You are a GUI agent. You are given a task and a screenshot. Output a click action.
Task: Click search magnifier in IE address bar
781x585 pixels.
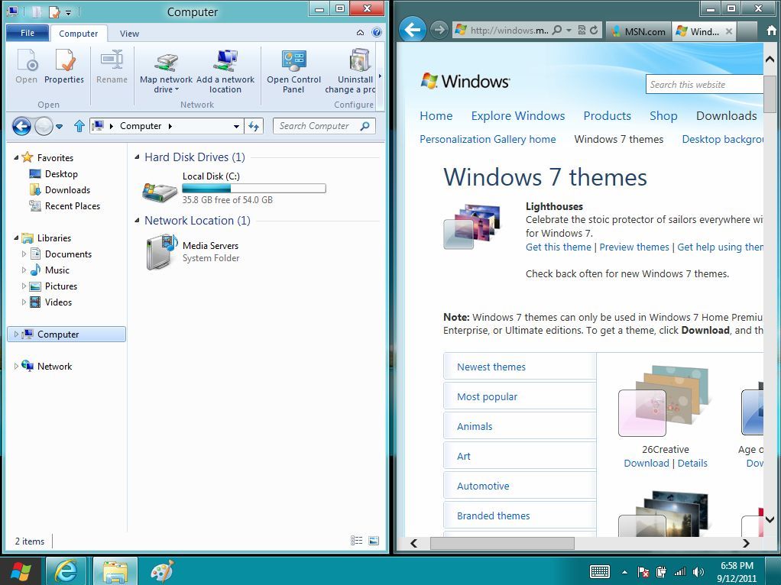coord(557,30)
